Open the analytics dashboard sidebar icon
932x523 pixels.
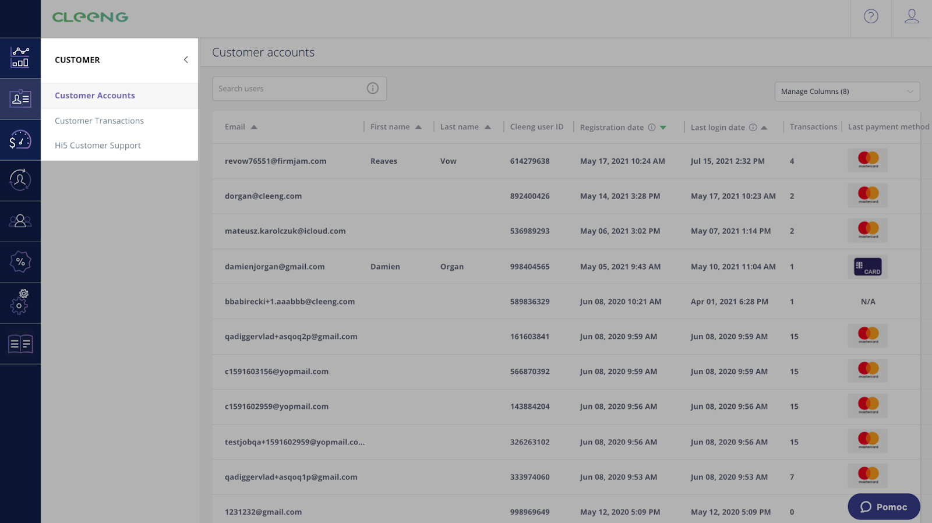[x=20, y=58]
